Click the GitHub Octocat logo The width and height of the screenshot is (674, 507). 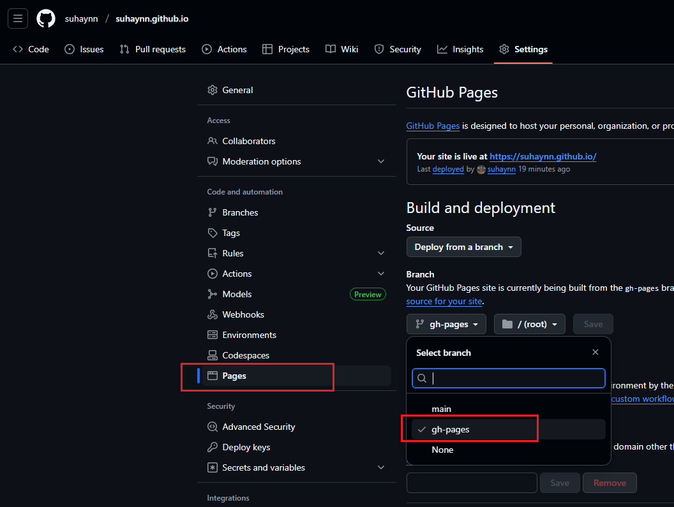(x=46, y=18)
